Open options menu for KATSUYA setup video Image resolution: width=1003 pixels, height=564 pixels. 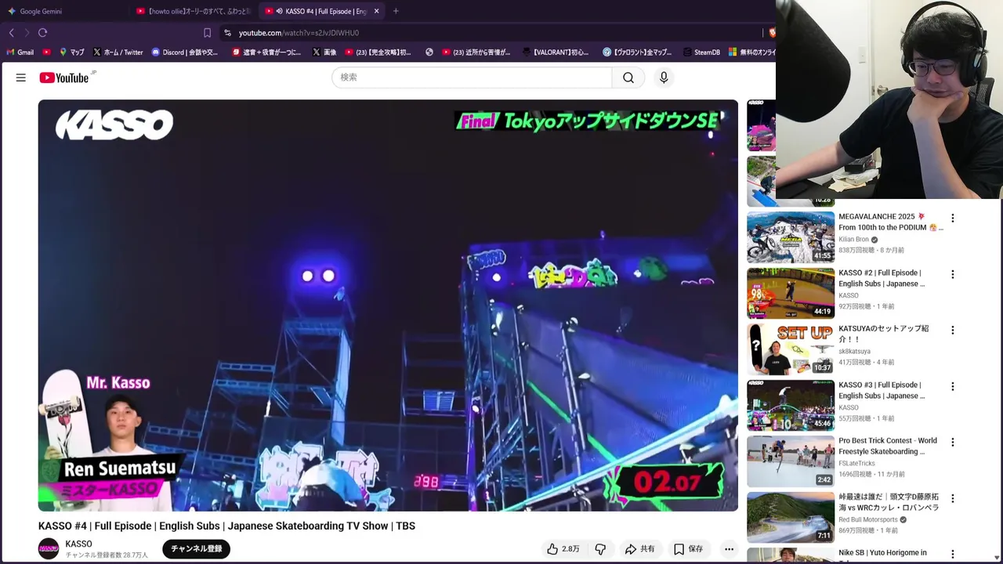tap(953, 331)
